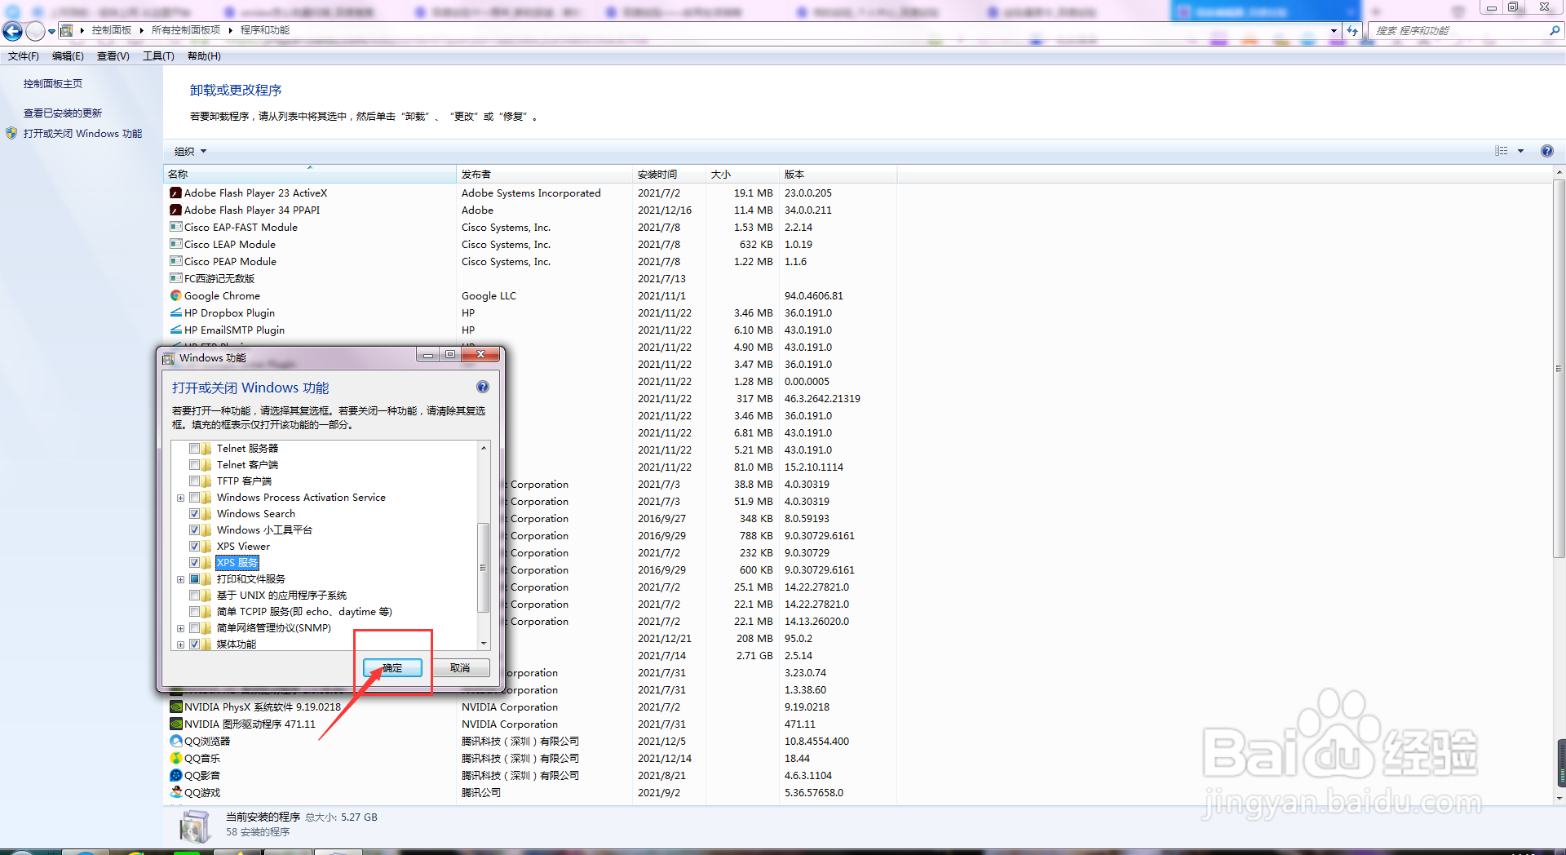The width and height of the screenshot is (1566, 855).
Task: Expand Windows Process Activation Service node
Action: point(180,498)
